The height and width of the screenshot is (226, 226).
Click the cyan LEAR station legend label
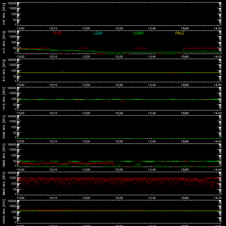(x=98, y=33)
